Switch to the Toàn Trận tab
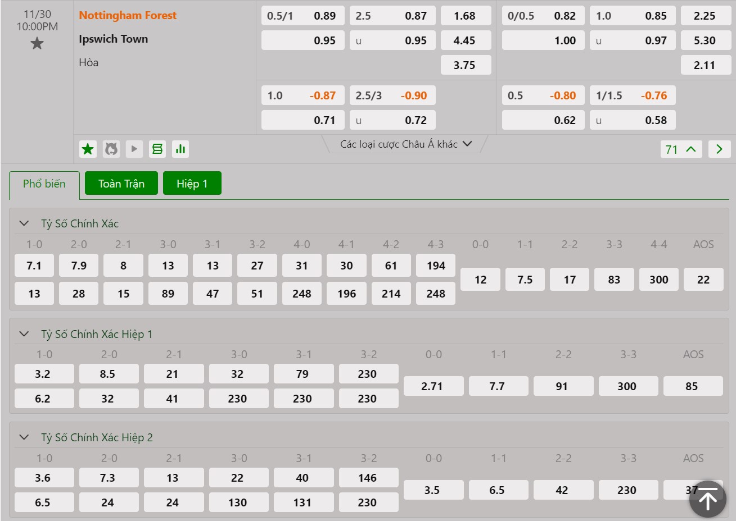This screenshot has height=521, width=736. click(x=121, y=184)
